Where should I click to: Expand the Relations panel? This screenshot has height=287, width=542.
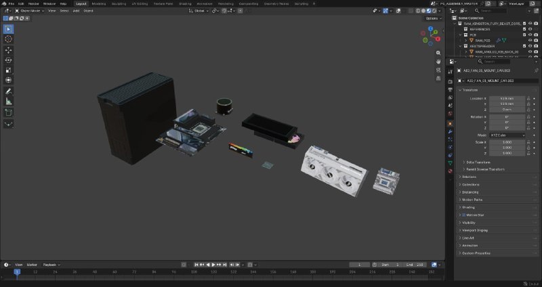pyautogui.click(x=469, y=177)
